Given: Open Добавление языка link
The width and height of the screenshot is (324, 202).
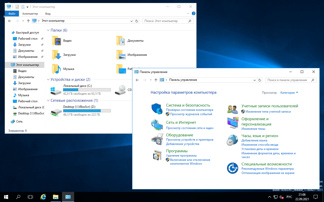Looking at the screenshot, I should pyautogui.click(x=254, y=140).
